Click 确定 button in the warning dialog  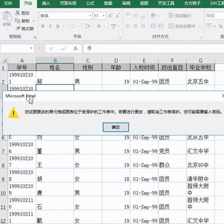coord(116,127)
